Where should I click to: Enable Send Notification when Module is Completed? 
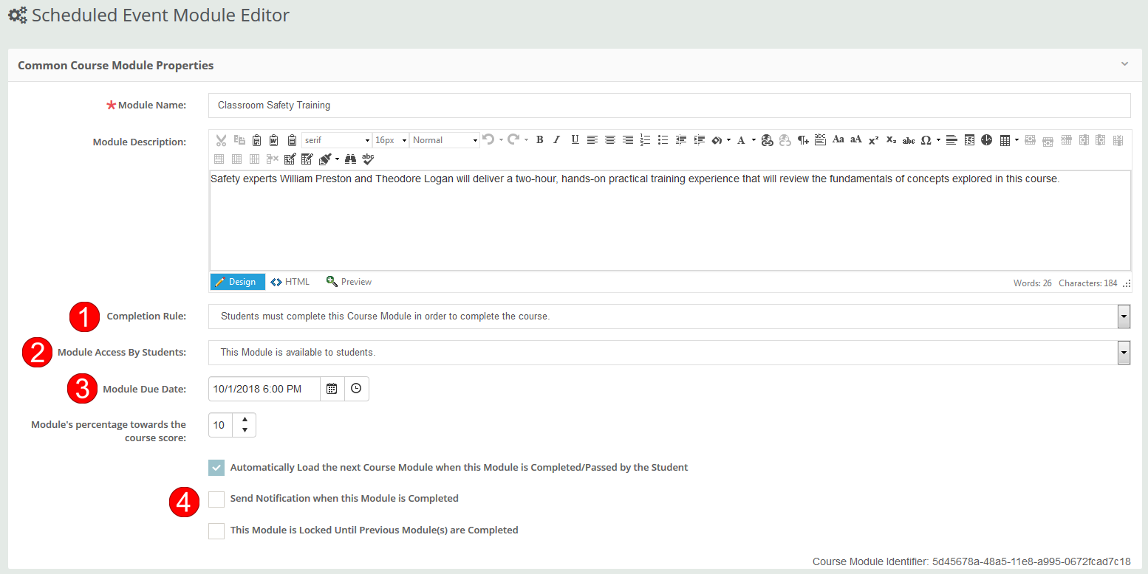point(216,499)
